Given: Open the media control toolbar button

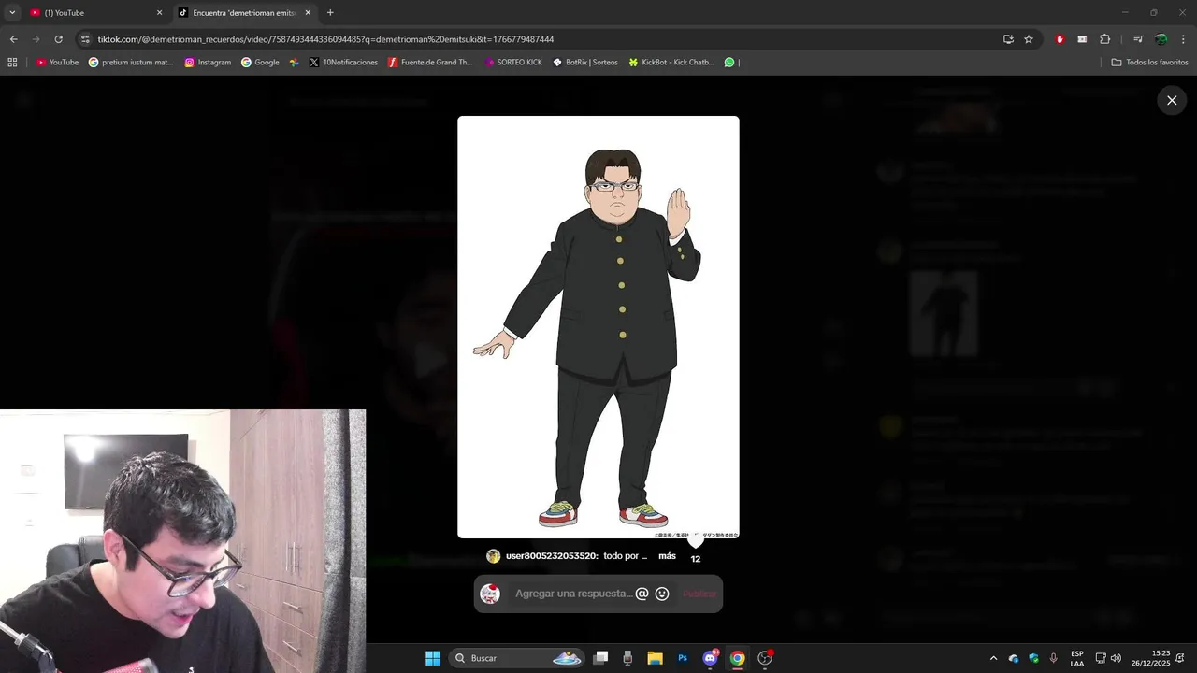Looking at the screenshot, I should 1138,39.
